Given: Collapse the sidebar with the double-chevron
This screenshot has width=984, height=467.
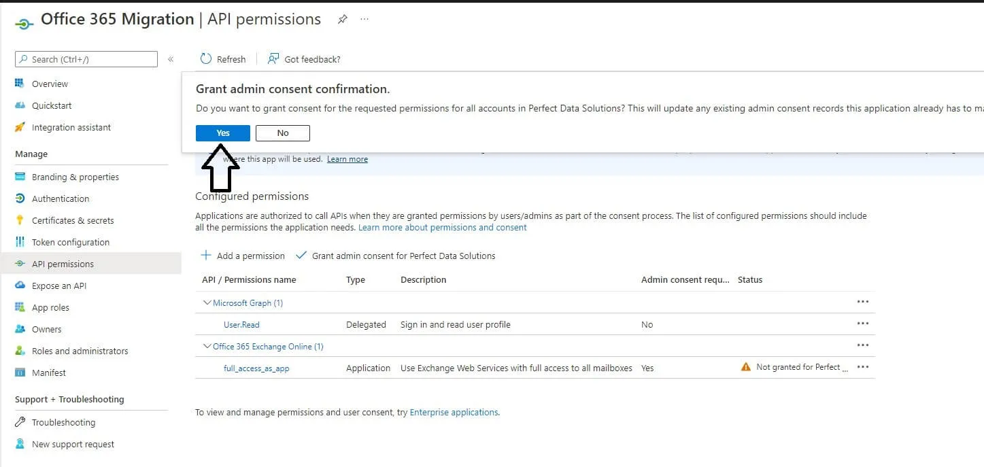Looking at the screenshot, I should coord(171,59).
